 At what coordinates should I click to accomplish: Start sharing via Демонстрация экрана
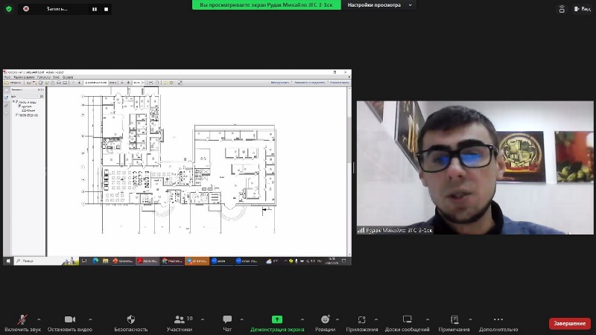pos(277,323)
